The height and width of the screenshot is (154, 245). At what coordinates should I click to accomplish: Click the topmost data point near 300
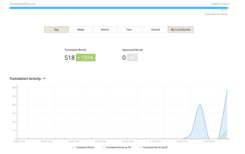(227, 90)
